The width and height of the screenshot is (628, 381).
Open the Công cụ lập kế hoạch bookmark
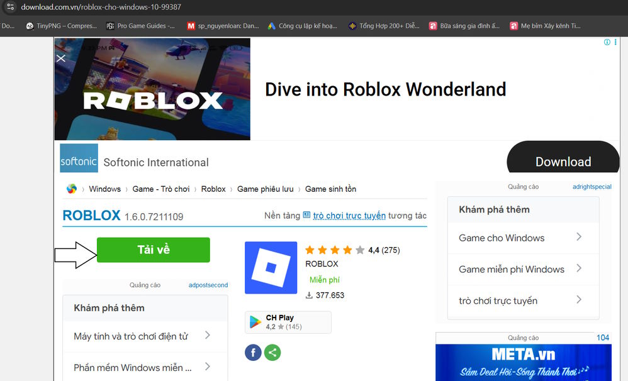click(303, 26)
